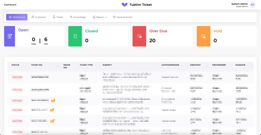Click the Status column header

click(x=15, y=65)
